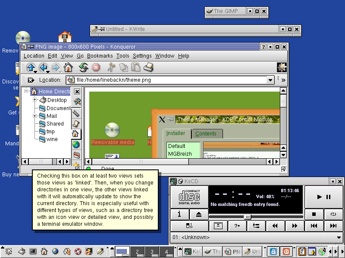This screenshot has width=345, height=258.
Task: Click the image view vertical scrollbar up arrow
Action: point(283,91)
